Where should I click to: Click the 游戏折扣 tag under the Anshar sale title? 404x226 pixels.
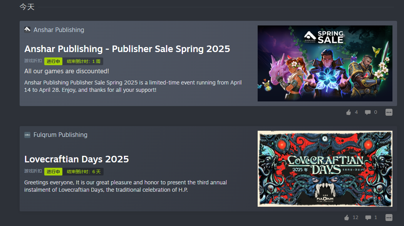pos(33,61)
